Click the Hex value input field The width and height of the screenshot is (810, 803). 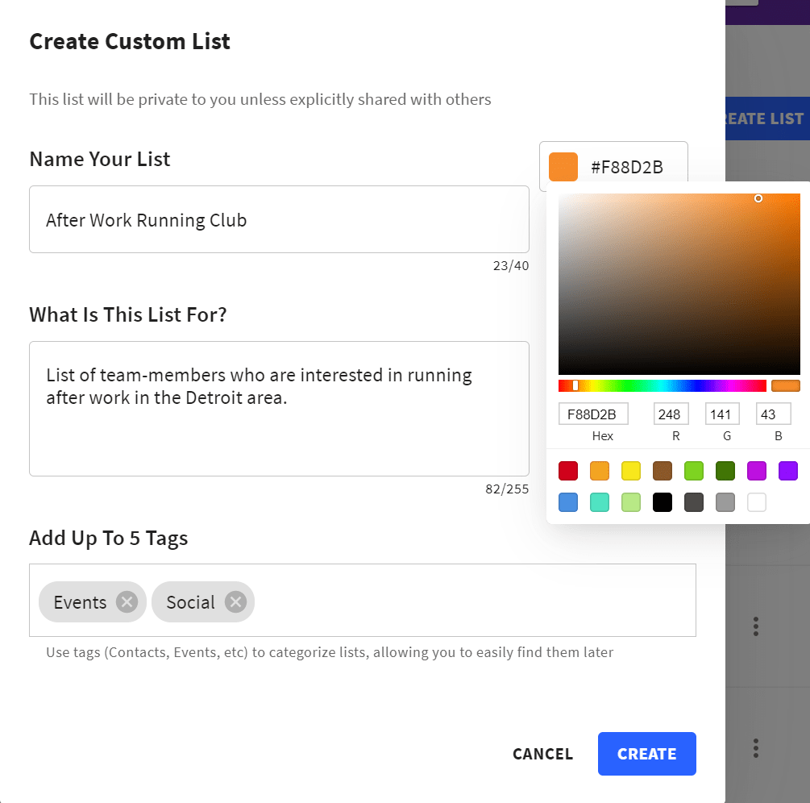tap(593, 413)
